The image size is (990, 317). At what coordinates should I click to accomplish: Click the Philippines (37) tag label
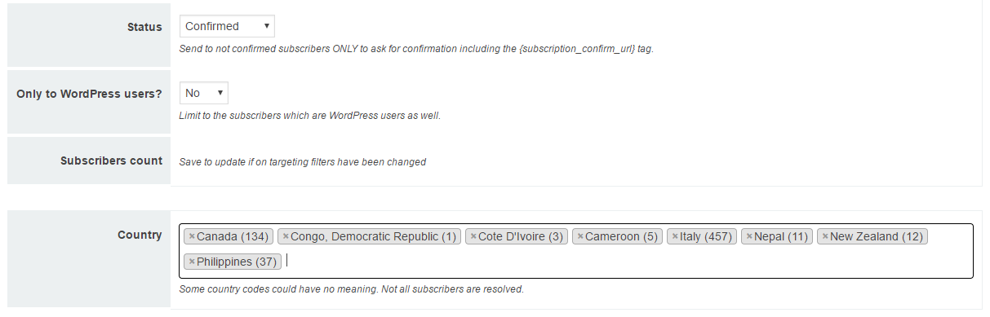[237, 262]
